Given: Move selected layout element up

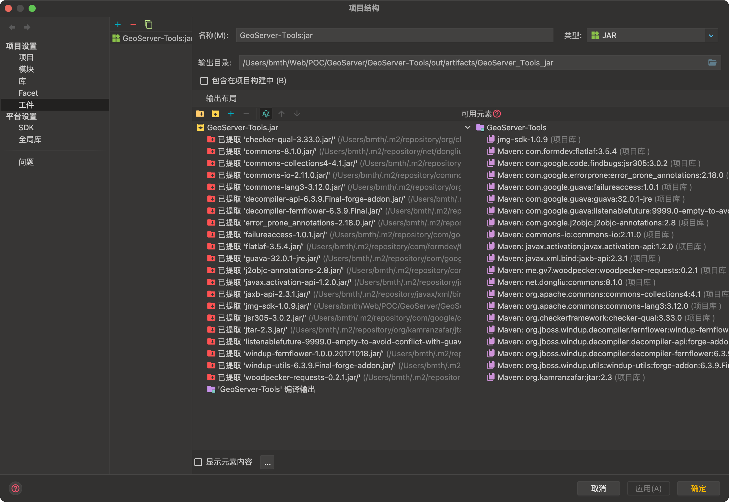Looking at the screenshot, I should pos(281,114).
